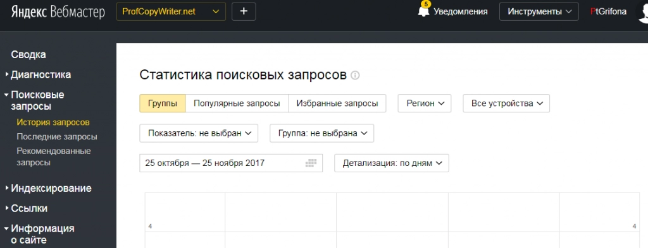Viewport: 648px width, 248px height.
Task: Switch to the Избранные запросы tab
Action: [337, 103]
